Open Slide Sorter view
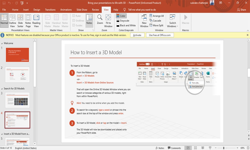 click(x=20, y=20)
